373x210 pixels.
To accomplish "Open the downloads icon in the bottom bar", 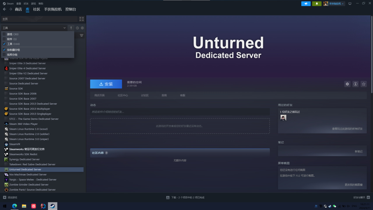I will coord(168,197).
